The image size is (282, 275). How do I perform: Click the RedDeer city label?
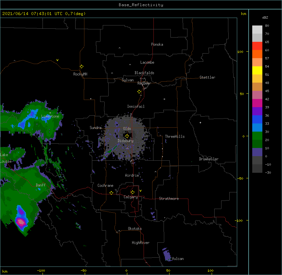[x=144, y=83]
